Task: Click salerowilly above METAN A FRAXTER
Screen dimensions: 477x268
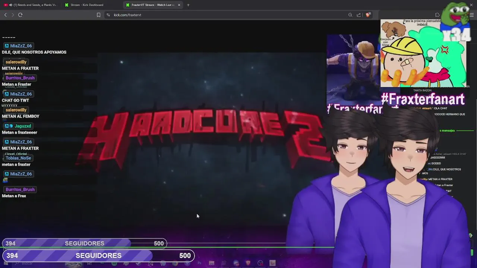Action: 16,62
